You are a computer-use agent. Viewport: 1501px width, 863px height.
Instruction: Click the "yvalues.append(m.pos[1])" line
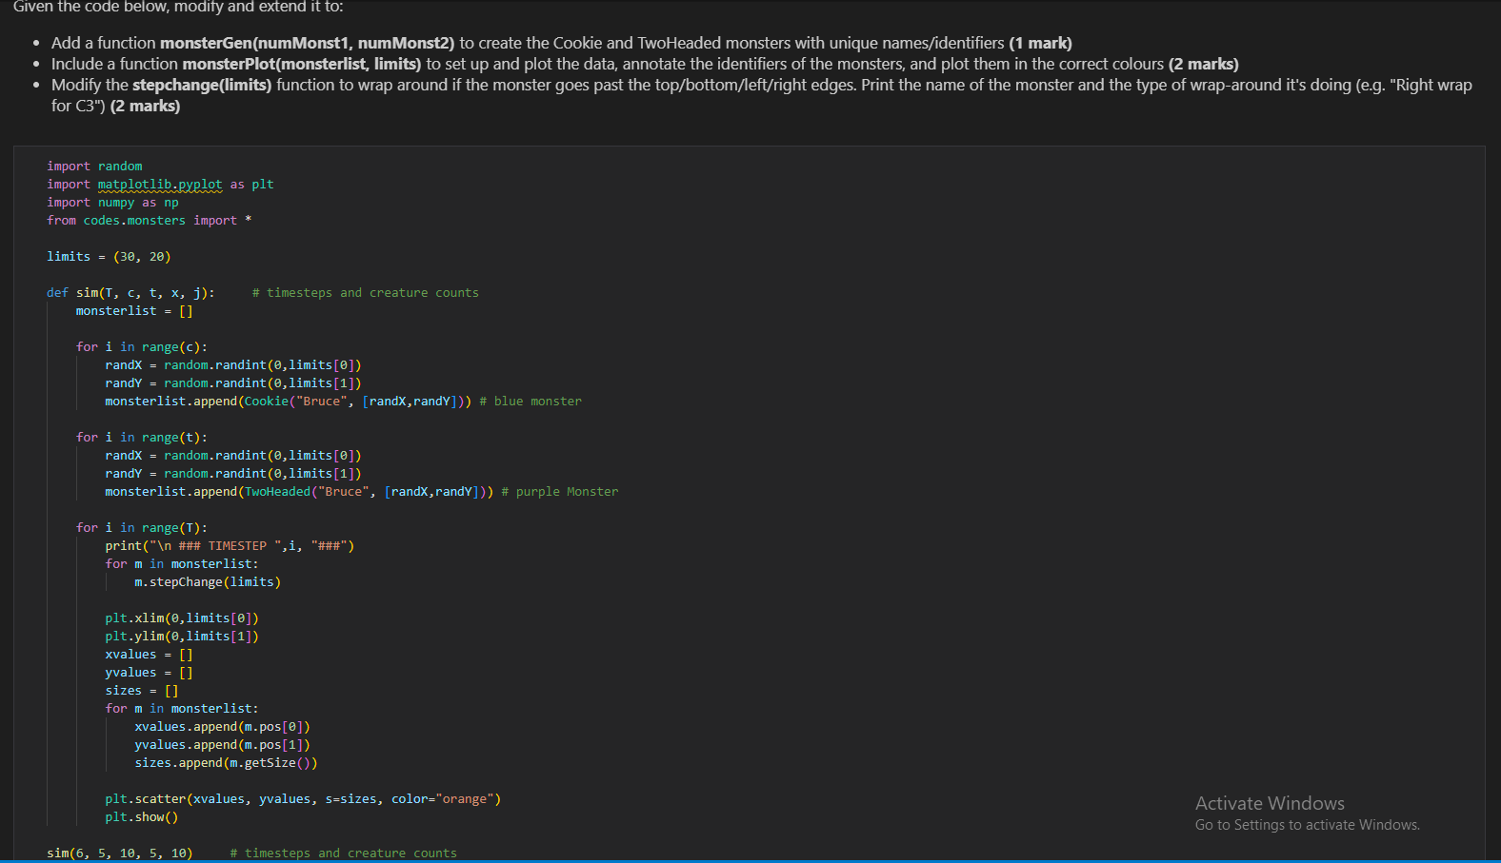pos(222,745)
